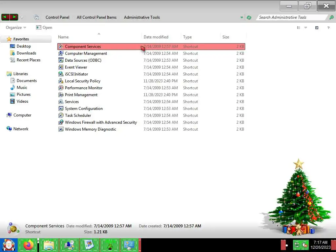Click the 2 KB size of Event Viewer
This screenshot has width=336, height=252.
[240, 67]
